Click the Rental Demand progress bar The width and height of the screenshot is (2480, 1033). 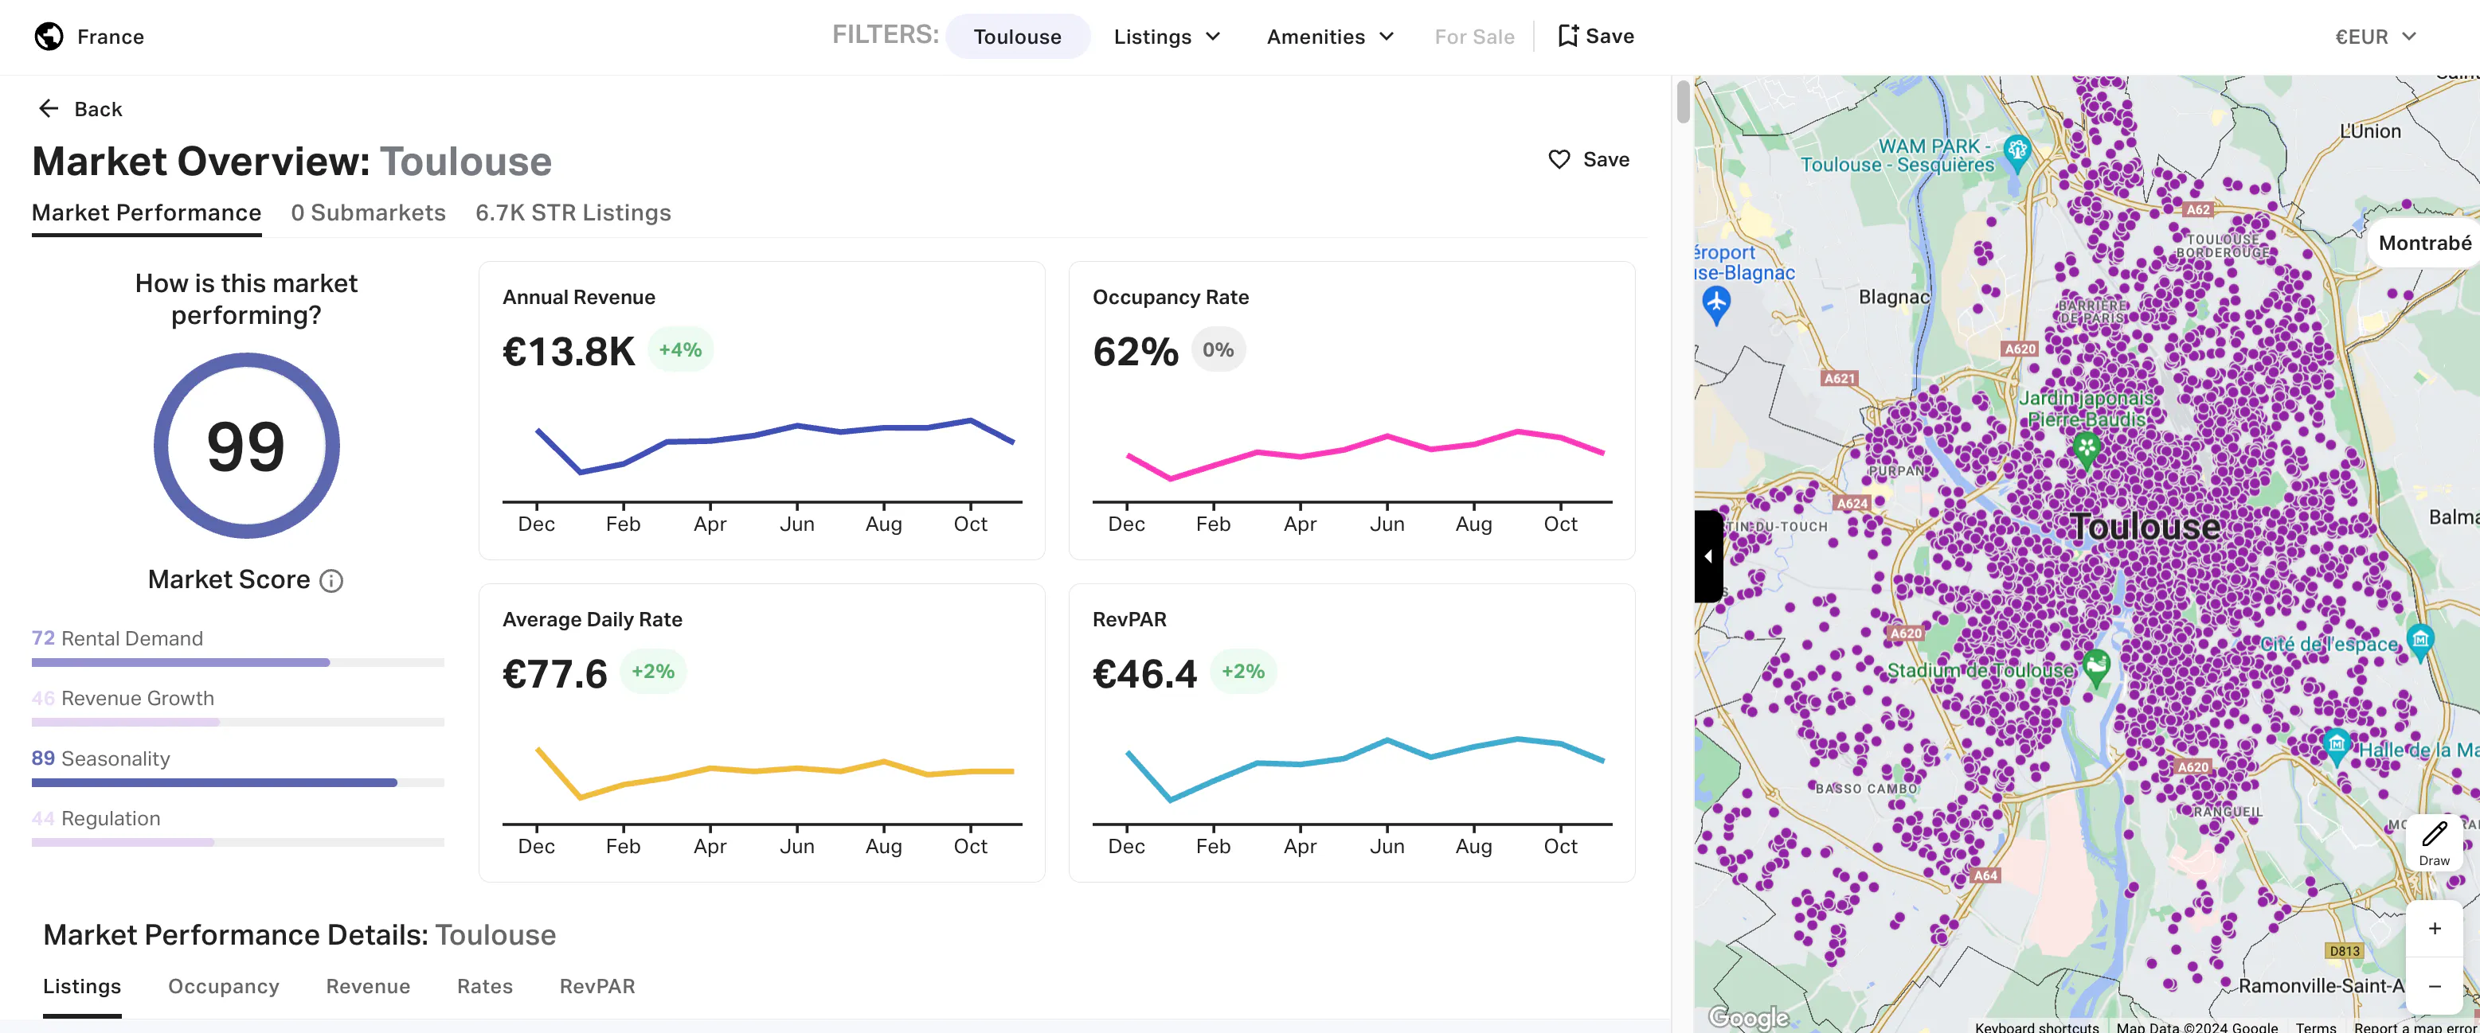point(238,663)
